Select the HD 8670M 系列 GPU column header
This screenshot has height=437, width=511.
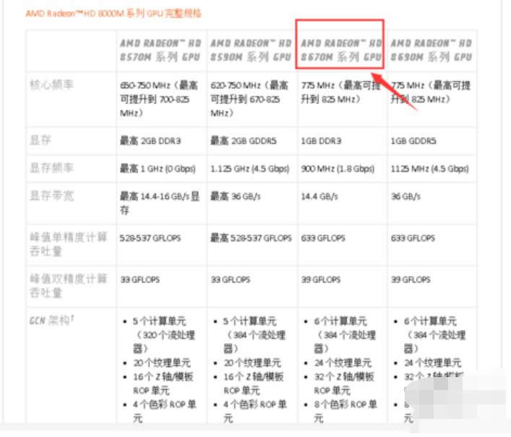click(x=340, y=50)
